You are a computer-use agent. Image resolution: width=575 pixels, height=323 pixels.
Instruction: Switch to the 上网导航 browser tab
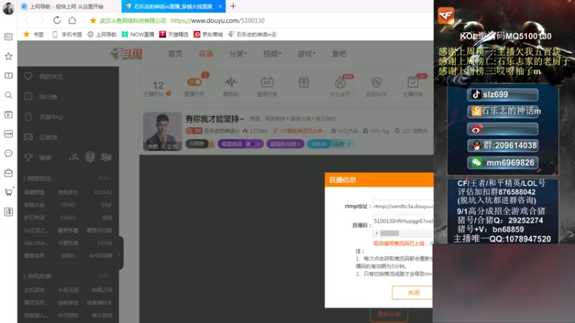tap(66, 6)
